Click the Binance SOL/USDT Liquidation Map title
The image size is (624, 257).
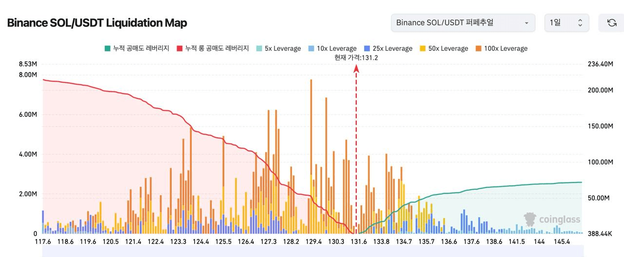coord(97,23)
